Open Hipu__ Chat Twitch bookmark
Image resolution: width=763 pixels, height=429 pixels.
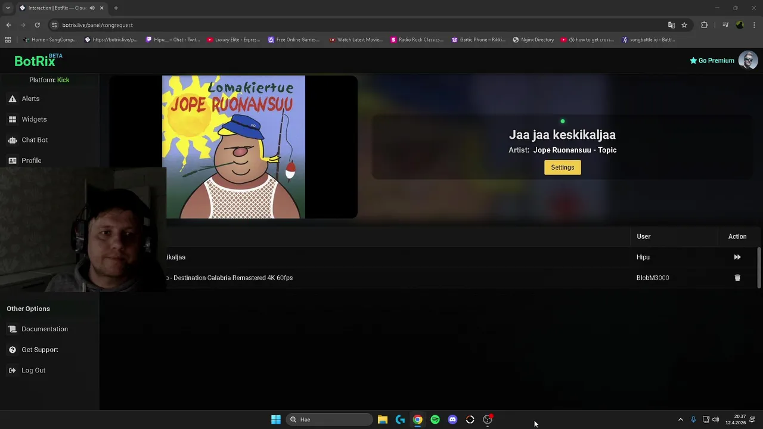point(173,40)
